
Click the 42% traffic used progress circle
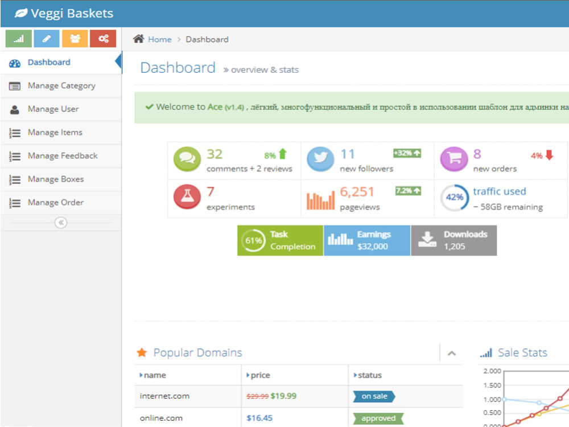coord(454,197)
